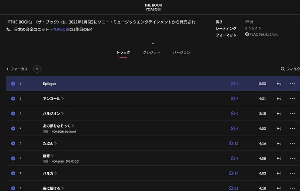Show 12 versions of たぶん

tap(233, 143)
